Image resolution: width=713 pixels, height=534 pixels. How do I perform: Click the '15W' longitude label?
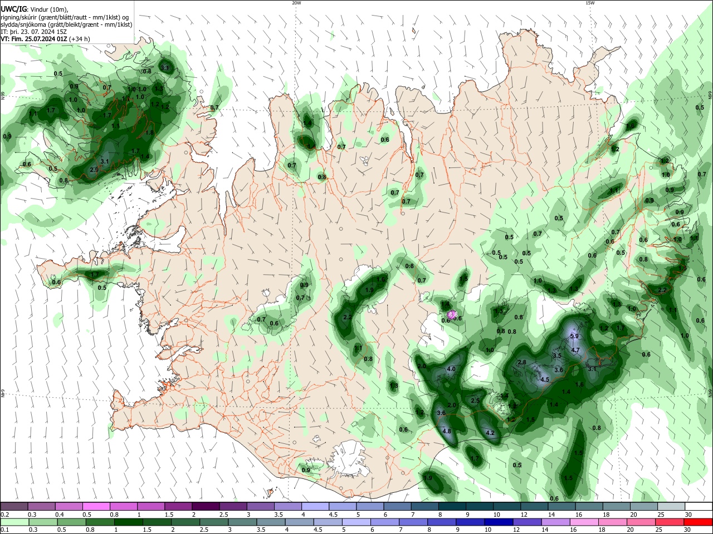pos(590,3)
